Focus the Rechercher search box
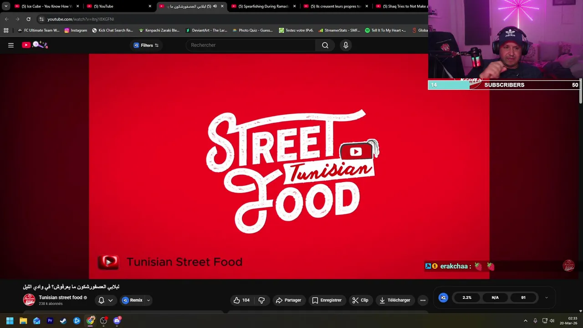The width and height of the screenshot is (583, 328). click(x=251, y=45)
